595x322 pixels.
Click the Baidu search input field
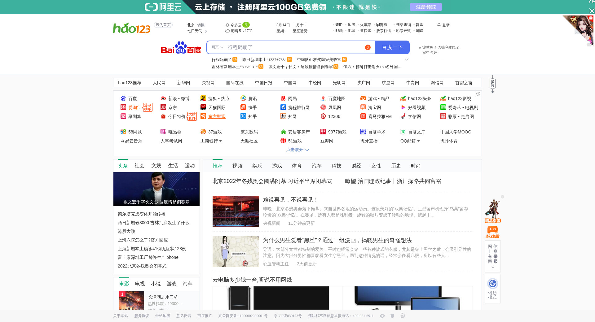(294, 47)
